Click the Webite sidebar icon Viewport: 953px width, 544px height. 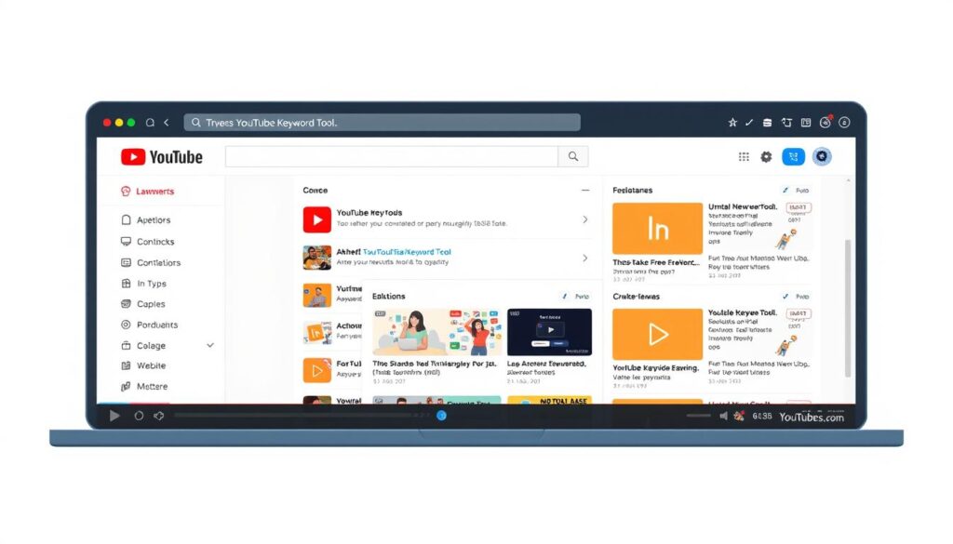coord(126,365)
